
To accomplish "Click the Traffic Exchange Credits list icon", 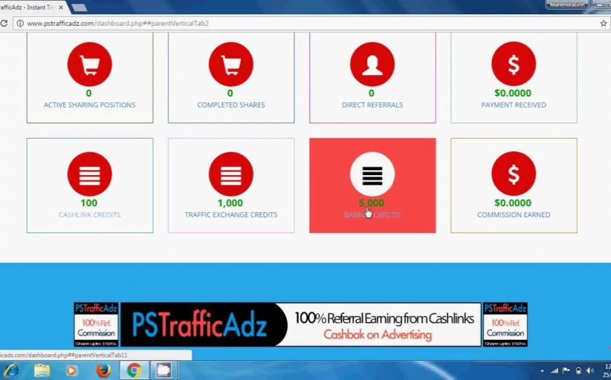I will (230, 174).
